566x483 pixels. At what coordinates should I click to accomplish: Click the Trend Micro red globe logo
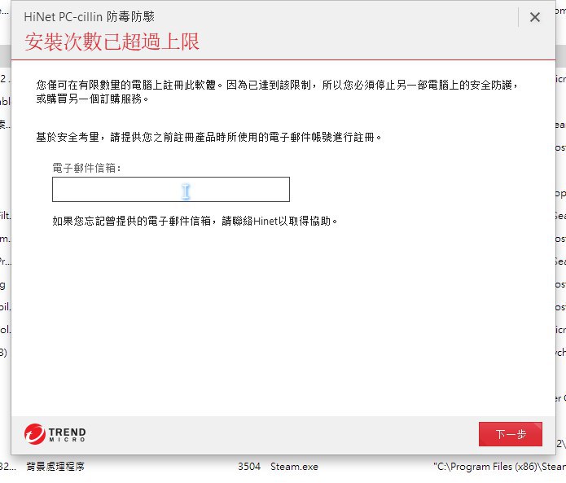[x=35, y=434]
